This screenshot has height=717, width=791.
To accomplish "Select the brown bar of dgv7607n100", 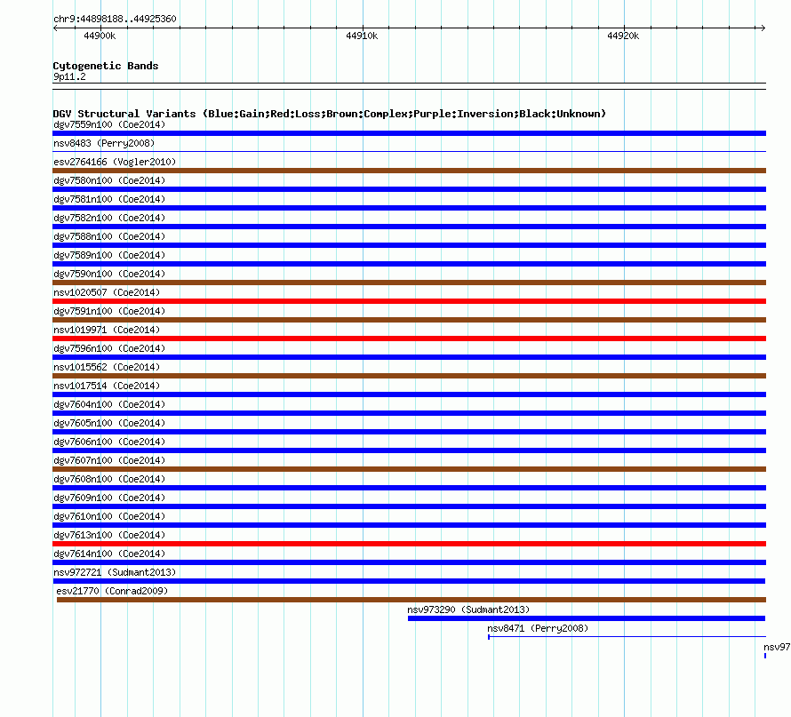I will coord(409,469).
